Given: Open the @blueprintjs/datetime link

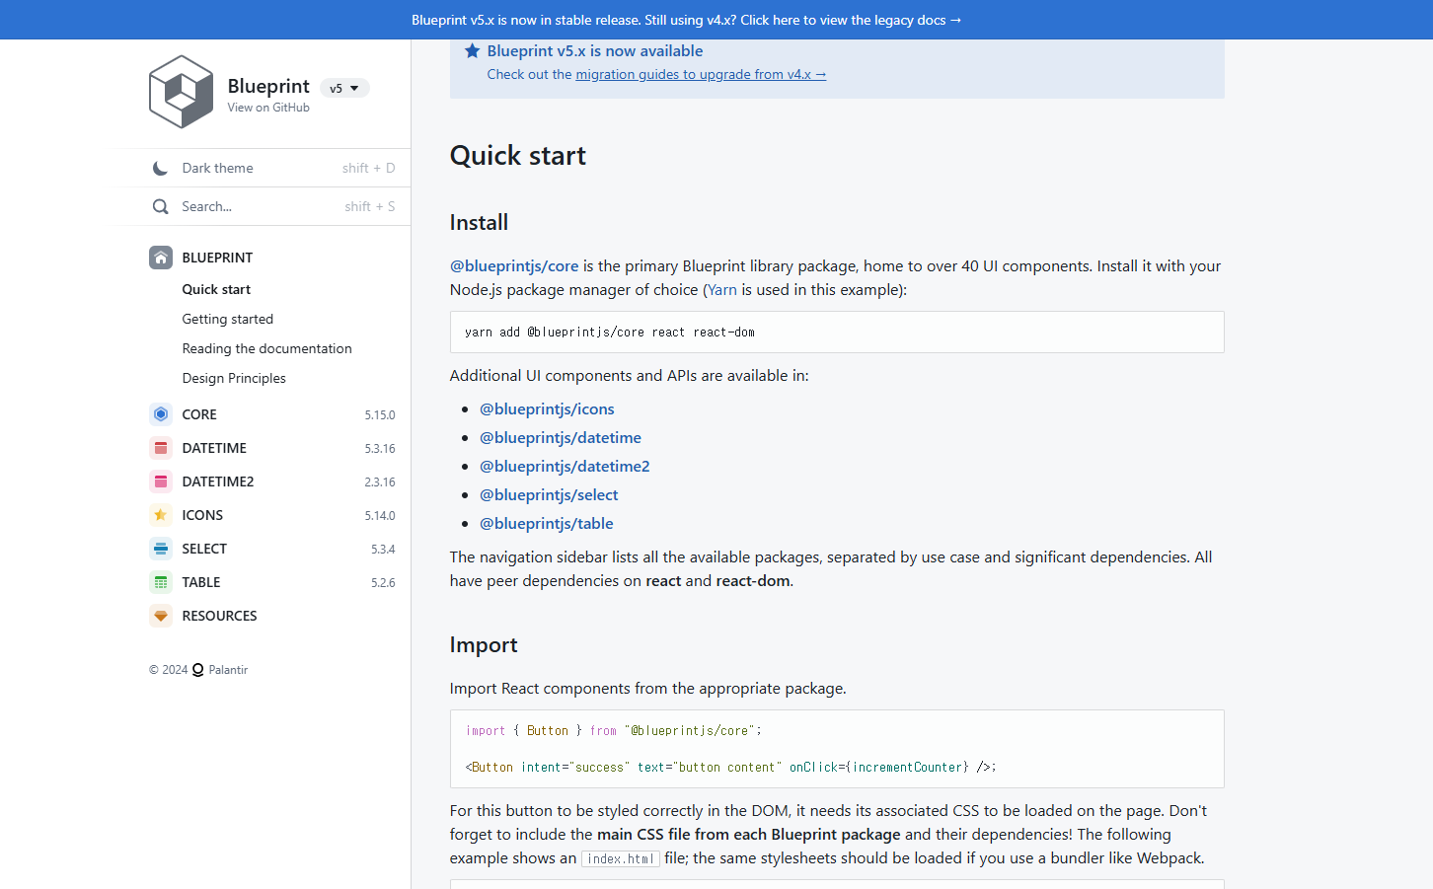Looking at the screenshot, I should pyautogui.click(x=561, y=437).
